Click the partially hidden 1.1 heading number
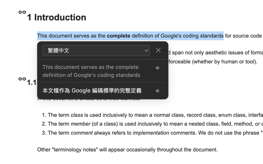Viewport: 263px width, 164px height. 32,82
